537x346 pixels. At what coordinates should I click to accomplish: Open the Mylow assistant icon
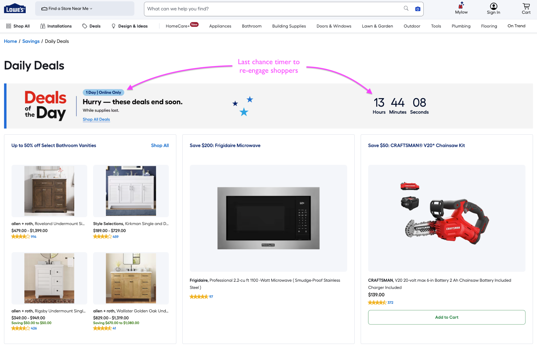(x=461, y=8)
